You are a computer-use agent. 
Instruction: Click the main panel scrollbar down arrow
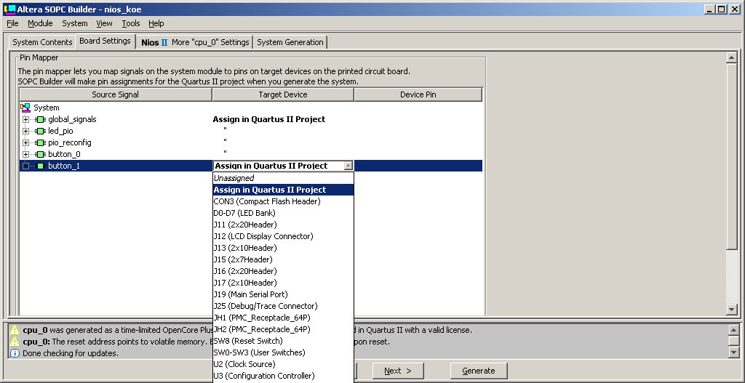pyautogui.click(x=732, y=310)
